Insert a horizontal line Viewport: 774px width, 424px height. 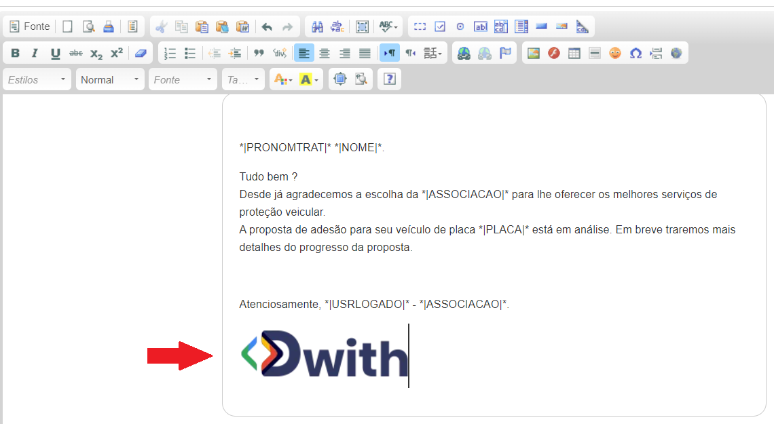[595, 53]
